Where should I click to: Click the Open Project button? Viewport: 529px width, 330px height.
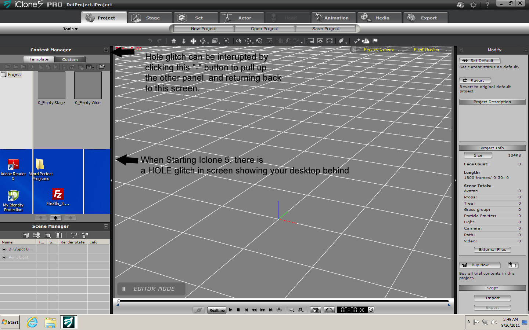[264, 29]
